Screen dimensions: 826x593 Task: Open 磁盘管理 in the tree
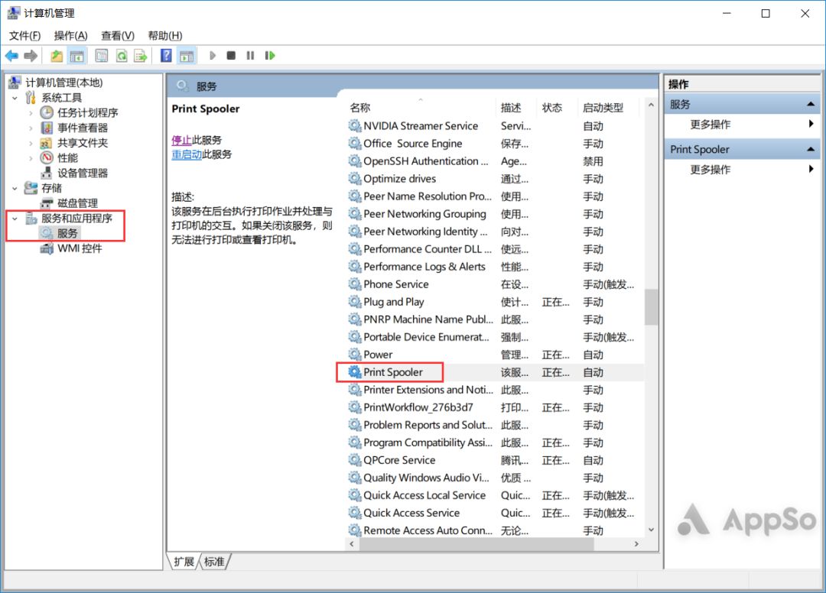pyautogui.click(x=77, y=203)
